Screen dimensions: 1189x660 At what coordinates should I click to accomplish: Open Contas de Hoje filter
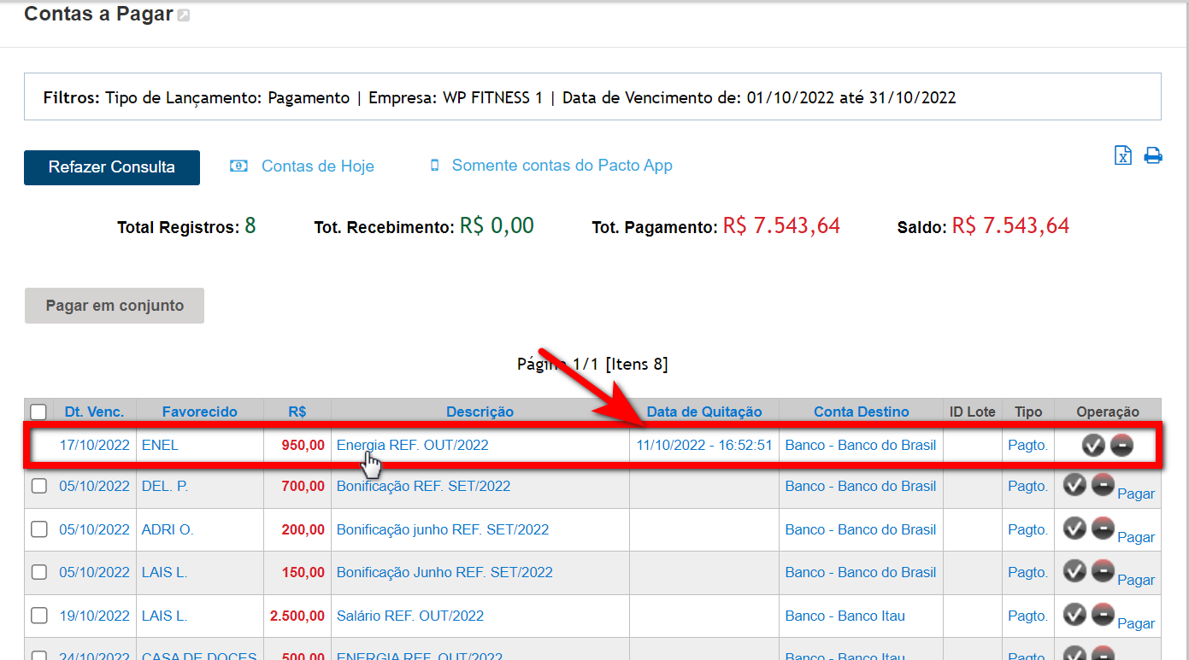click(317, 166)
